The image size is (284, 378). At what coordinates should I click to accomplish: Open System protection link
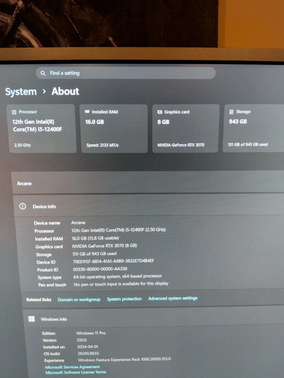pyautogui.click(x=124, y=299)
